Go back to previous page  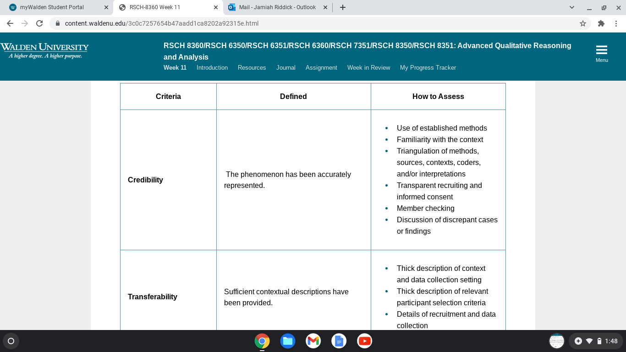pos(10,23)
